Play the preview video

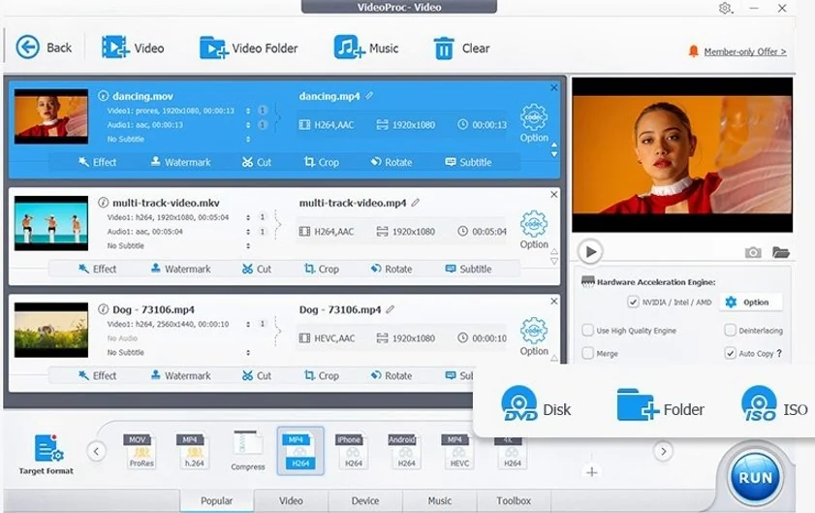coord(590,252)
